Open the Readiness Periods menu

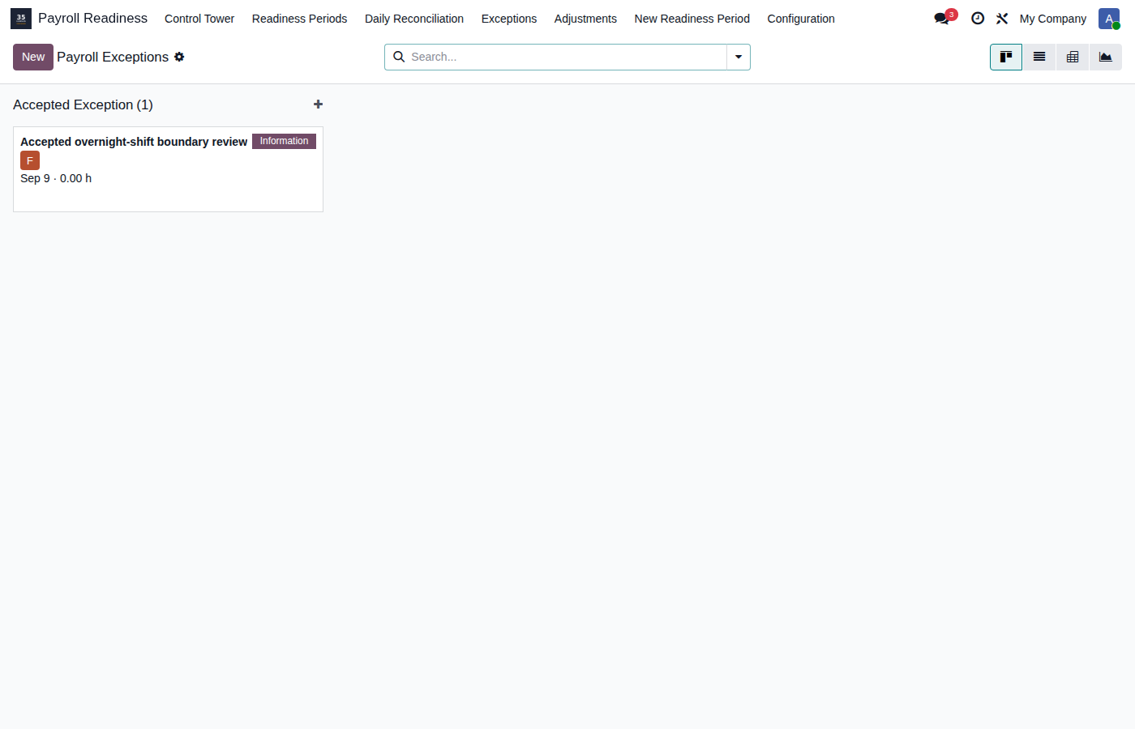299,19
